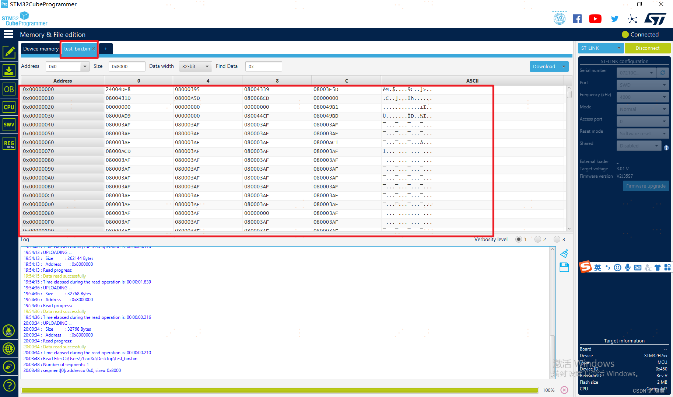This screenshot has width=673, height=397.
Task: Expand the Address dropdown
Action: (x=85, y=66)
